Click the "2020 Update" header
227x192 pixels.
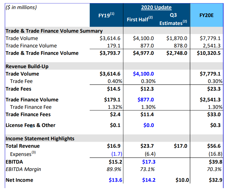156,7
